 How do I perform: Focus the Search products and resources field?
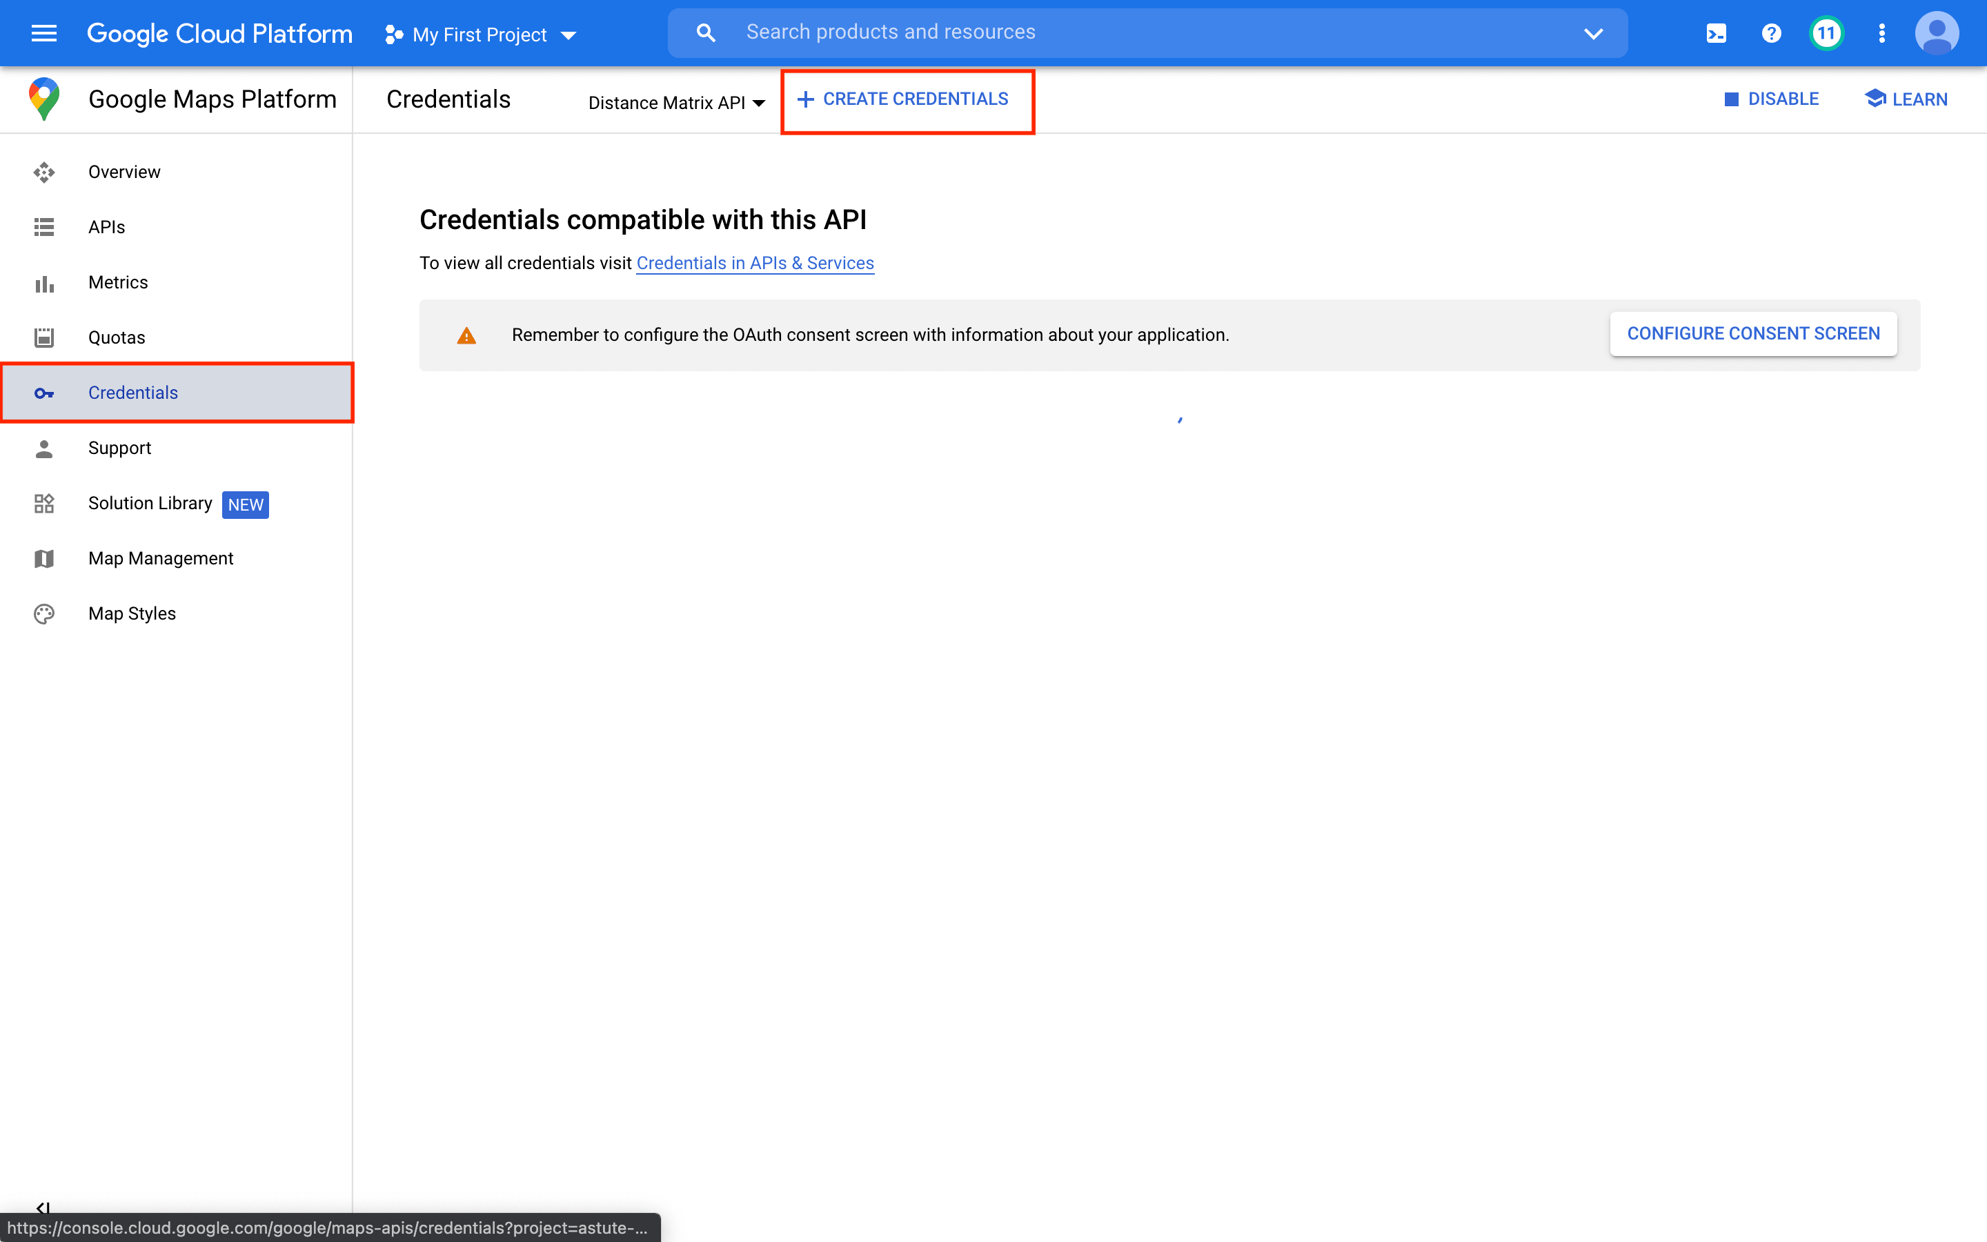coord(1147,33)
